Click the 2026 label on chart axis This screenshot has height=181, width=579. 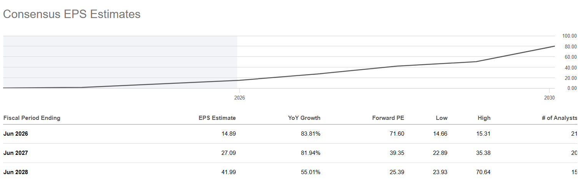(x=239, y=98)
